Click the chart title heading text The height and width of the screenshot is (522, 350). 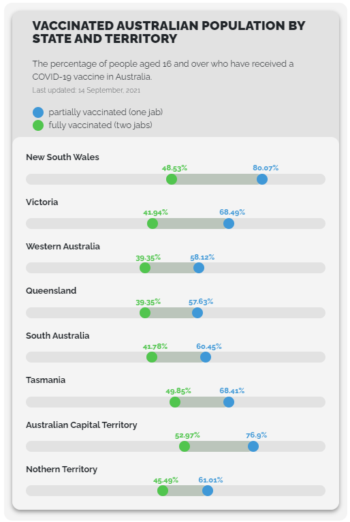tap(169, 32)
